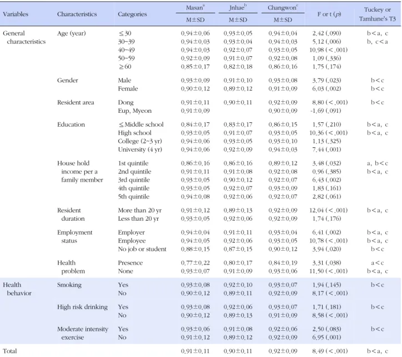Click the F value 1.94 (.145)
Viewport: 402px width, 357px height.
click(x=326, y=285)
